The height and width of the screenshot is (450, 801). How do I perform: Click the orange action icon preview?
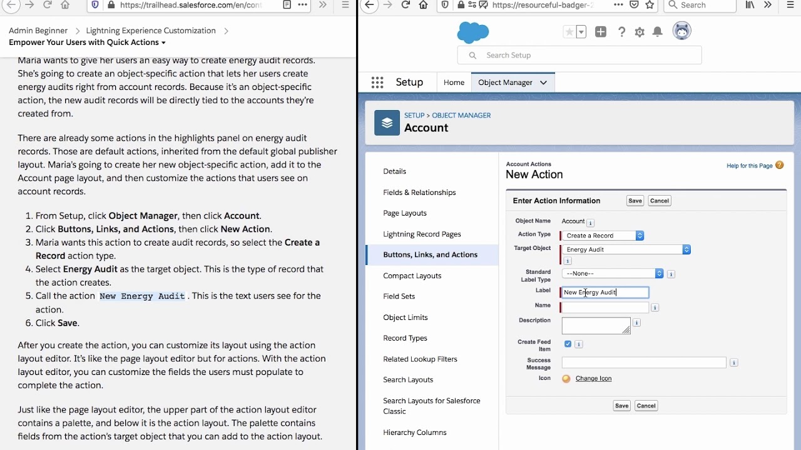point(566,379)
